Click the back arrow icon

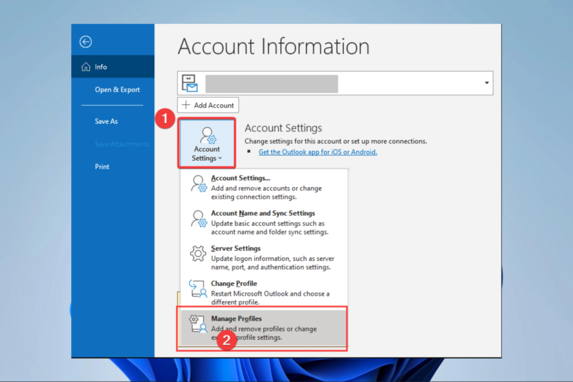(x=85, y=41)
